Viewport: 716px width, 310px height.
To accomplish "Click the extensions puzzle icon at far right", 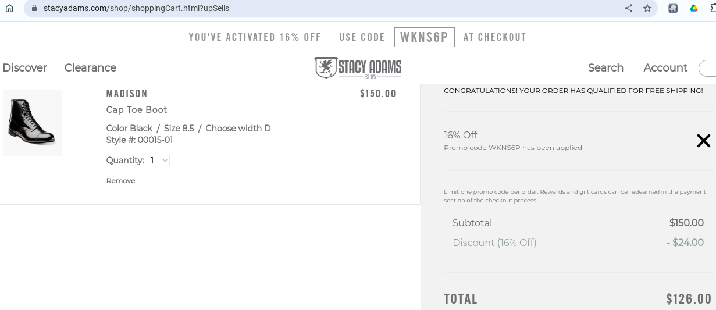I will pyautogui.click(x=713, y=8).
